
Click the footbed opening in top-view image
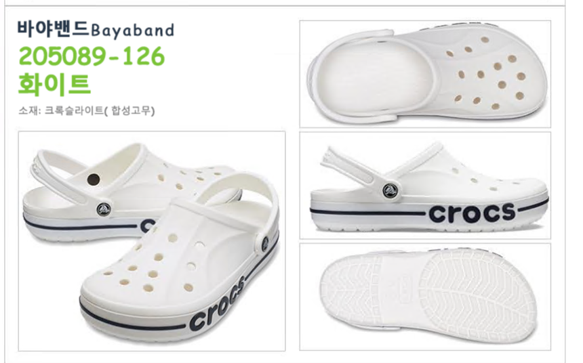pos(371,76)
